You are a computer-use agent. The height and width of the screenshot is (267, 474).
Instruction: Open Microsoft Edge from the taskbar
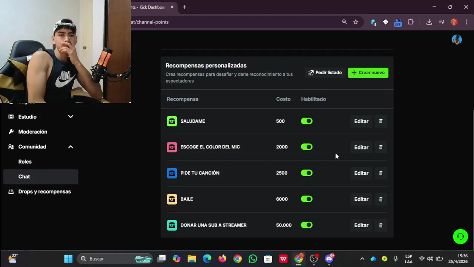tap(207, 258)
